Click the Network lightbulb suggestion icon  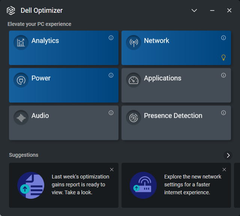(x=223, y=57)
